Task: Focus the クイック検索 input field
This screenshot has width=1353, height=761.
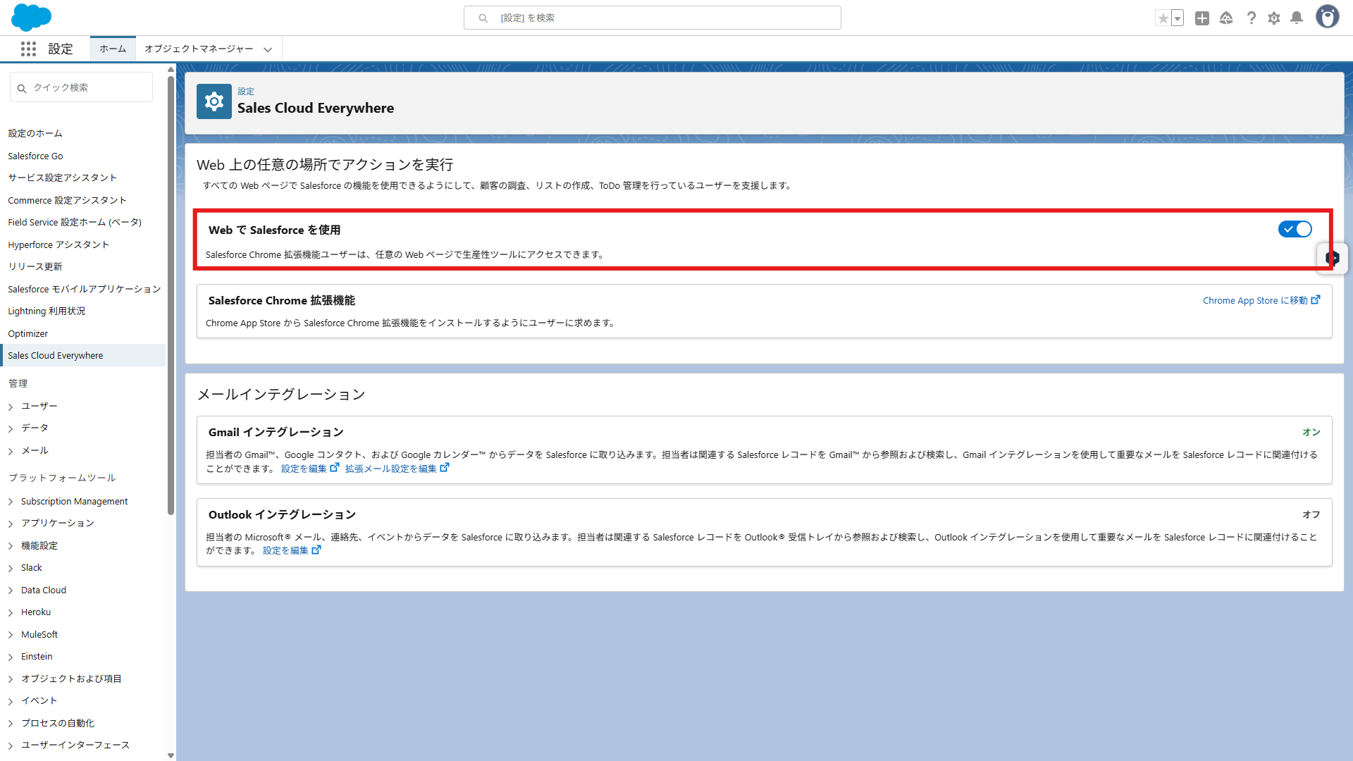Action: pyautogui.click(x=81, y=87)
